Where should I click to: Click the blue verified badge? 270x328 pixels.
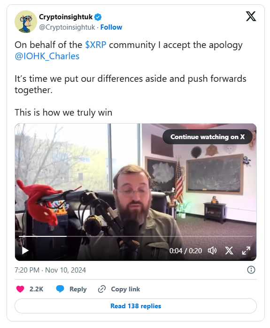98,17
